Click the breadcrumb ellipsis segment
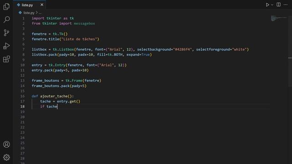This screenshot has width=292, height=164. tap(40, 13)
